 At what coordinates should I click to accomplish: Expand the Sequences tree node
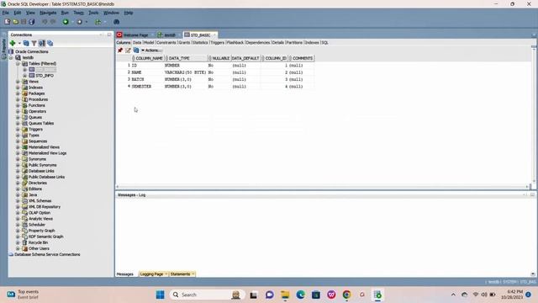point(18,141)
